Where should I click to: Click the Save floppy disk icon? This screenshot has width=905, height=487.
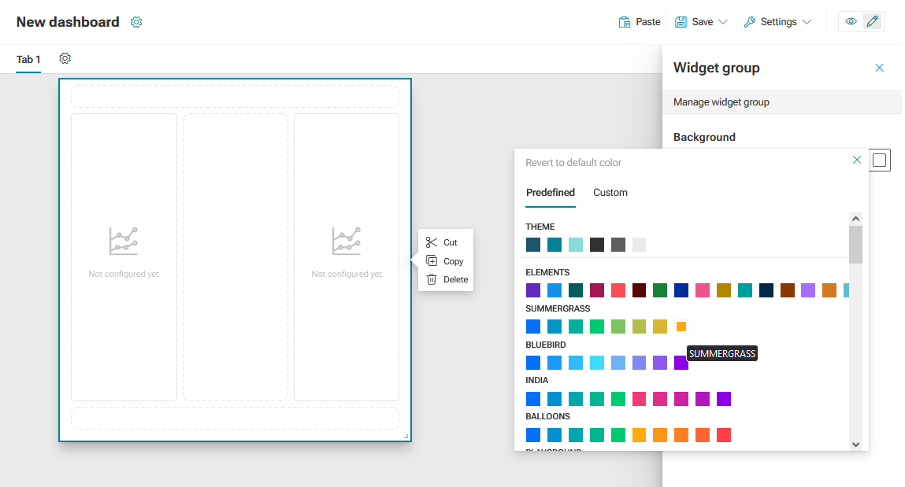coord(681,22)
